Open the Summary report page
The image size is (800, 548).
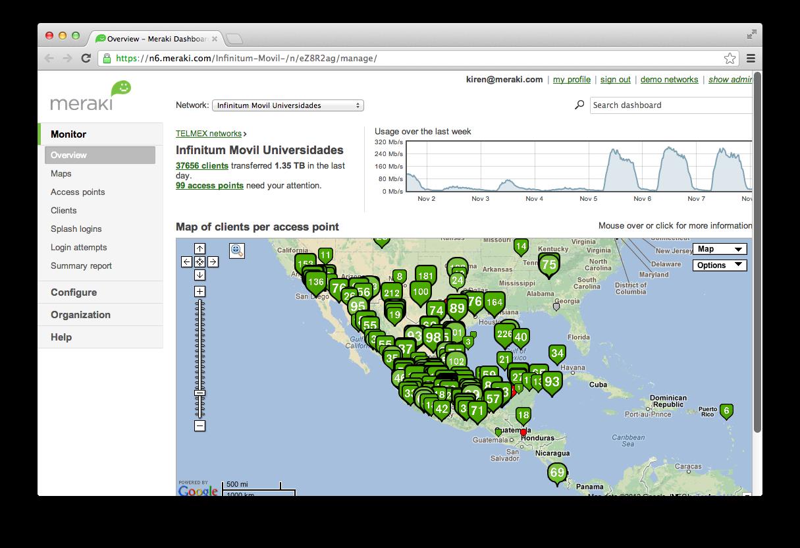coord(82,266)
